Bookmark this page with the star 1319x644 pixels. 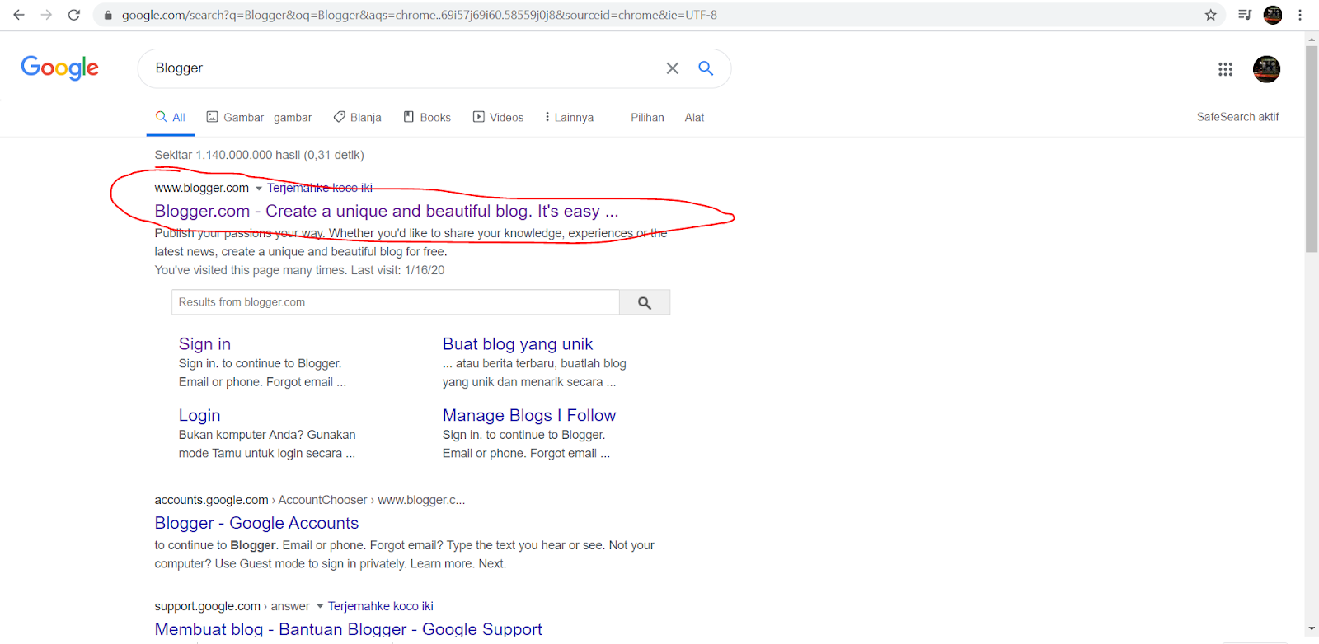(x=1210, y=15)
